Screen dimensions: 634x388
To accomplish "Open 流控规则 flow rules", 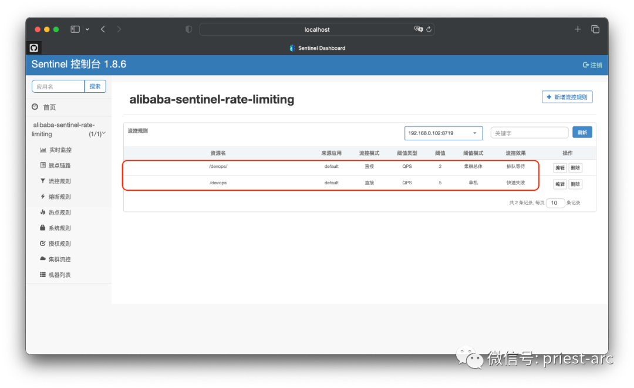I will [59, 181].
